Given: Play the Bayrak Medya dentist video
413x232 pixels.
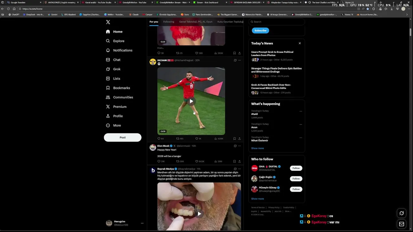Looking at the screenshot, I should (x=199, y=214).
